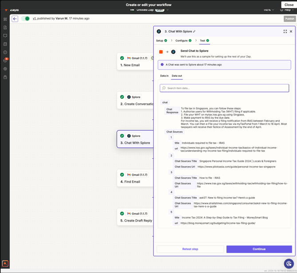Click the 'Individuals required to file tax - IRAS' title
This screenshot has width=297, height=273.
click(x=203, y=143)
